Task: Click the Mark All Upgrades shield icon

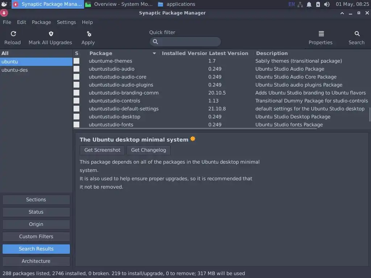Action: pos(51,34)
